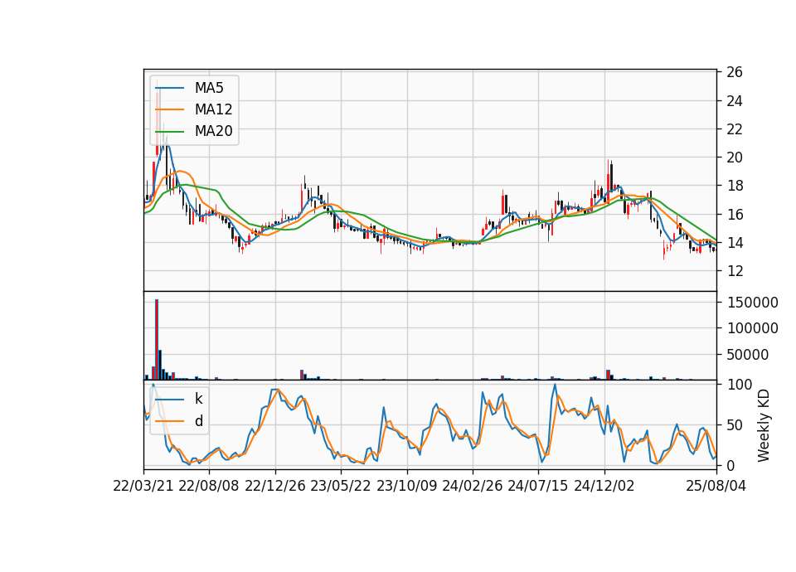The image size is (796, 572).
Task: Click the volume axis value 50000
Action: (747, 356)
